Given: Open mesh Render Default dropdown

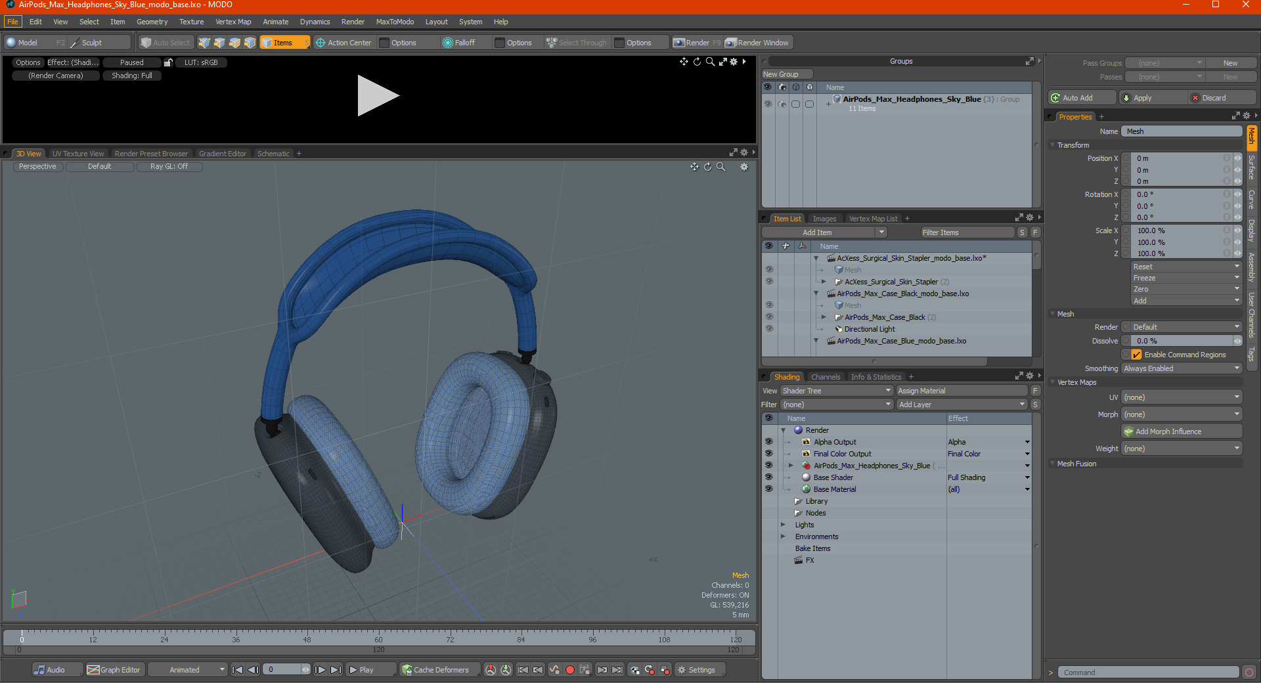Looking at the screenshot, I should (1186, 327).
